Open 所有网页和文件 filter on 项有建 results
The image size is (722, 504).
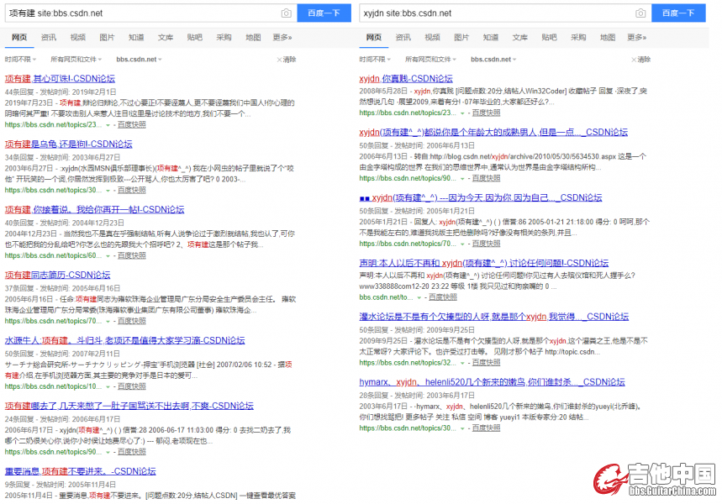[x=76, y=60]
